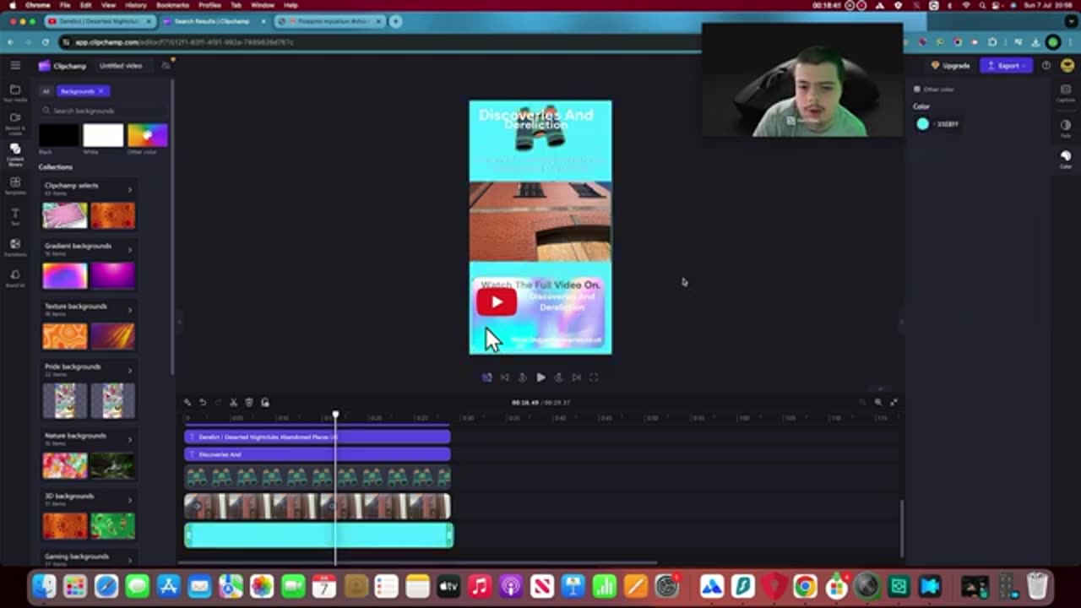Click the Search backgrounds field
This screenshot has height=608, width=1081.
click(x=103, y=111)
